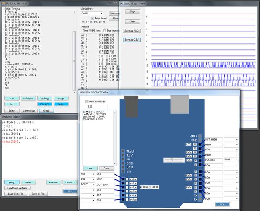The width and height of the screenshot is (260, 211).
Task: Click Save as CSV button
Action: pos(132,39)
